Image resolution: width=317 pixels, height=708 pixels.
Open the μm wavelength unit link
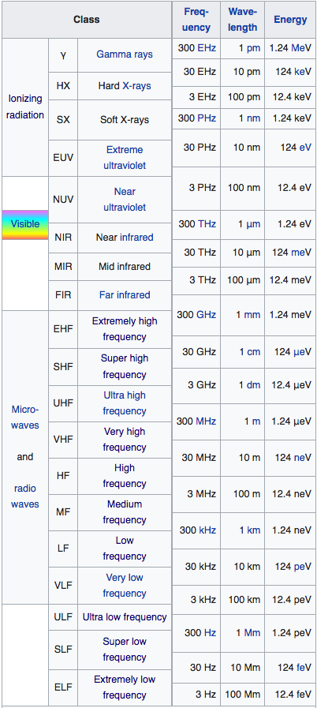pyautogui.click(x=253, y=224)
